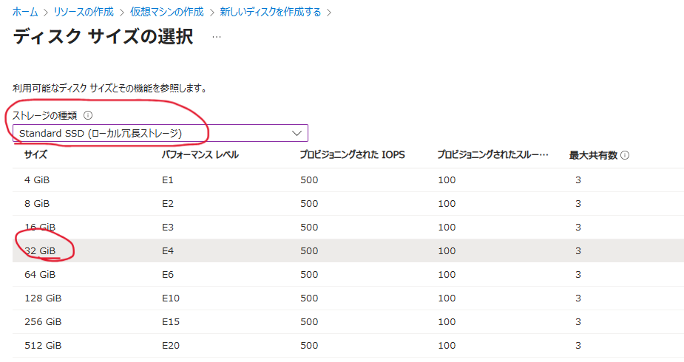Select the 16 GiB disk size row

click(348, 227)
